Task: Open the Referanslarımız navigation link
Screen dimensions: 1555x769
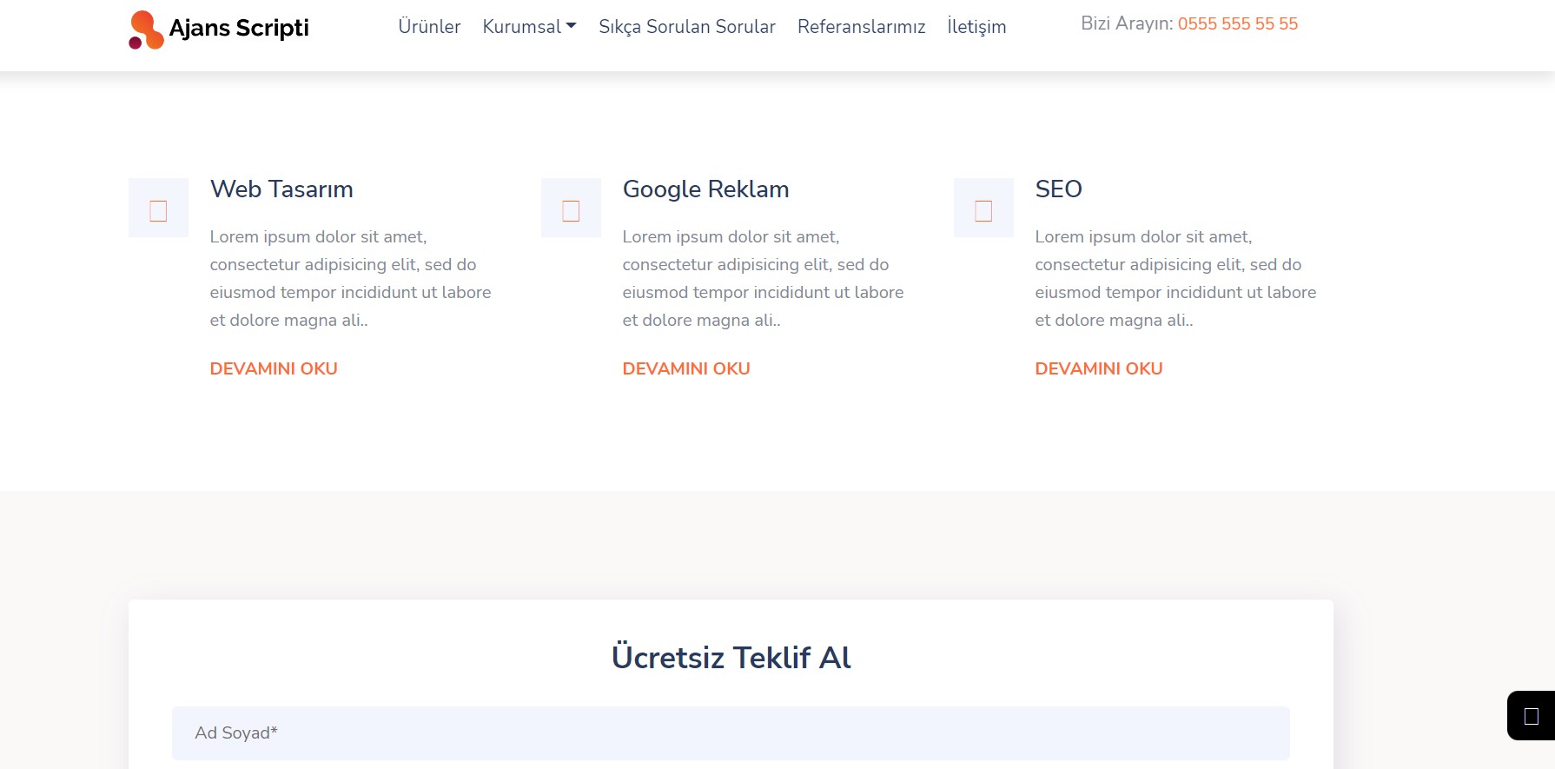Action: click(x=861, y=27)
